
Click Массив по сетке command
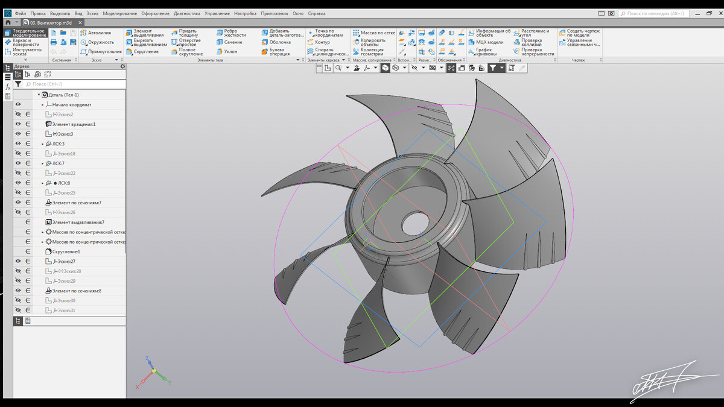(x=373, y=33)
